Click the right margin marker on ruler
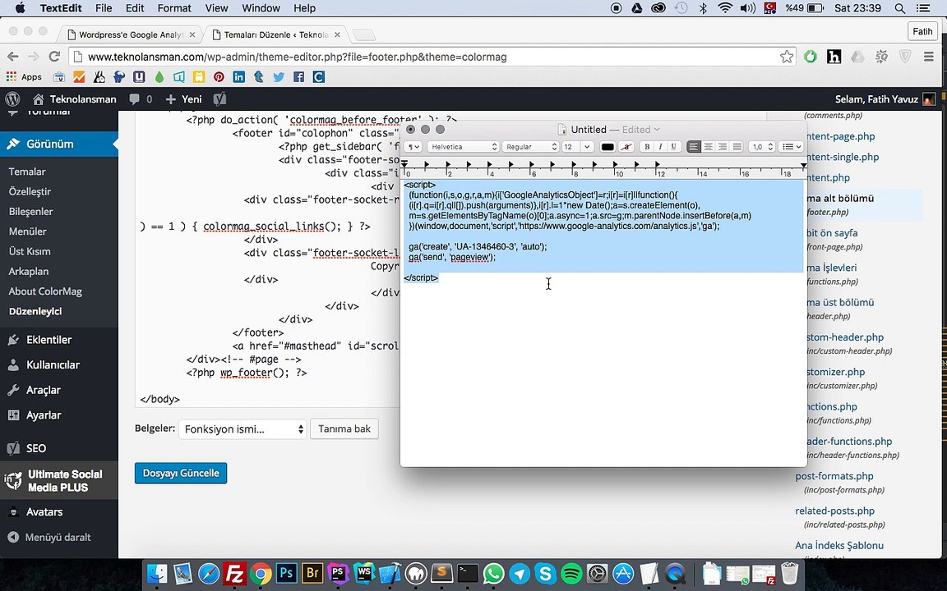947x591 pixels. (803, 165)
